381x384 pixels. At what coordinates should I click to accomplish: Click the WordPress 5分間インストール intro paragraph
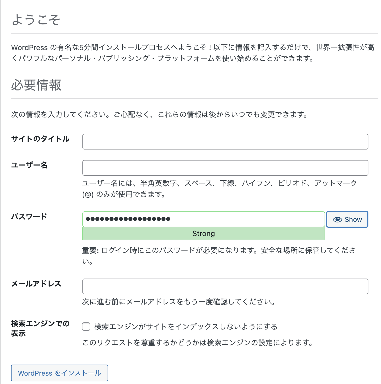point(193,53)
